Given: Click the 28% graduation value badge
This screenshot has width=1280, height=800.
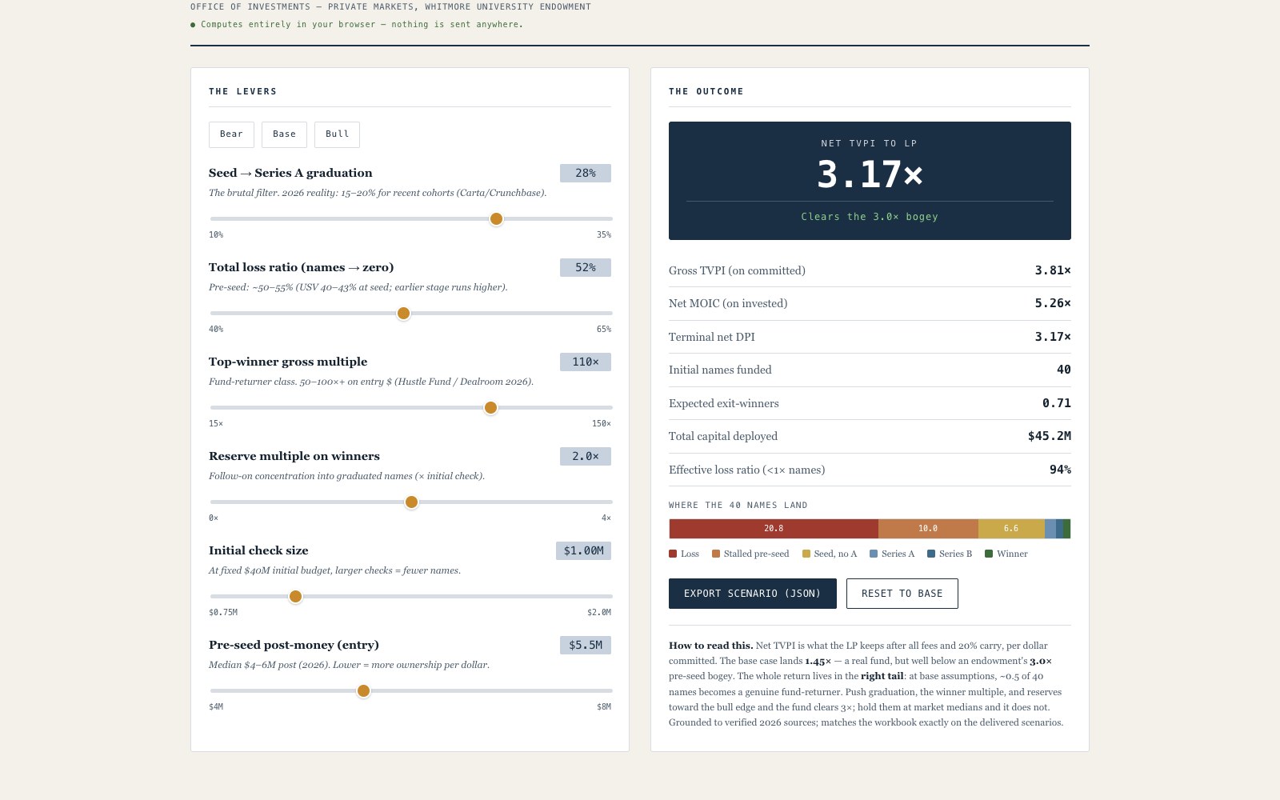Looking at the screenshot, I should click(x=586, y=173).
